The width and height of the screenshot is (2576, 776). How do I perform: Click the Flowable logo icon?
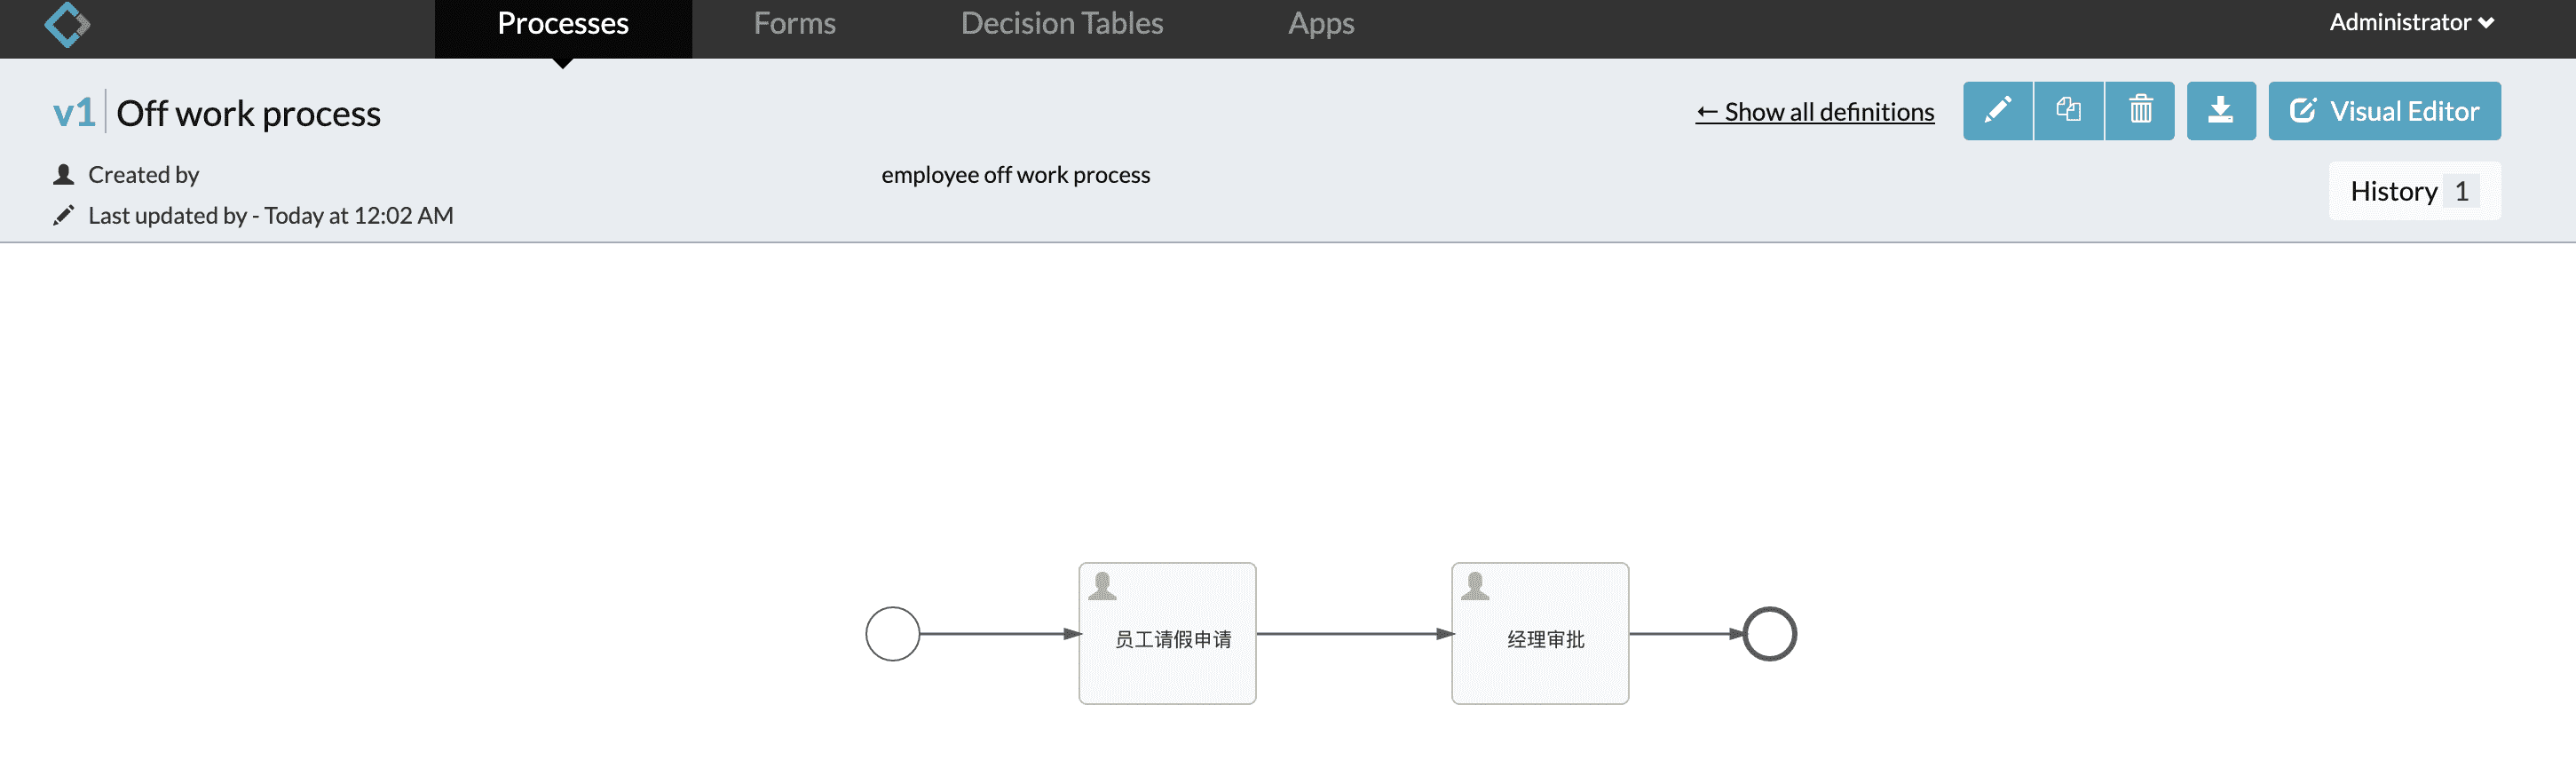coord(67,24)
